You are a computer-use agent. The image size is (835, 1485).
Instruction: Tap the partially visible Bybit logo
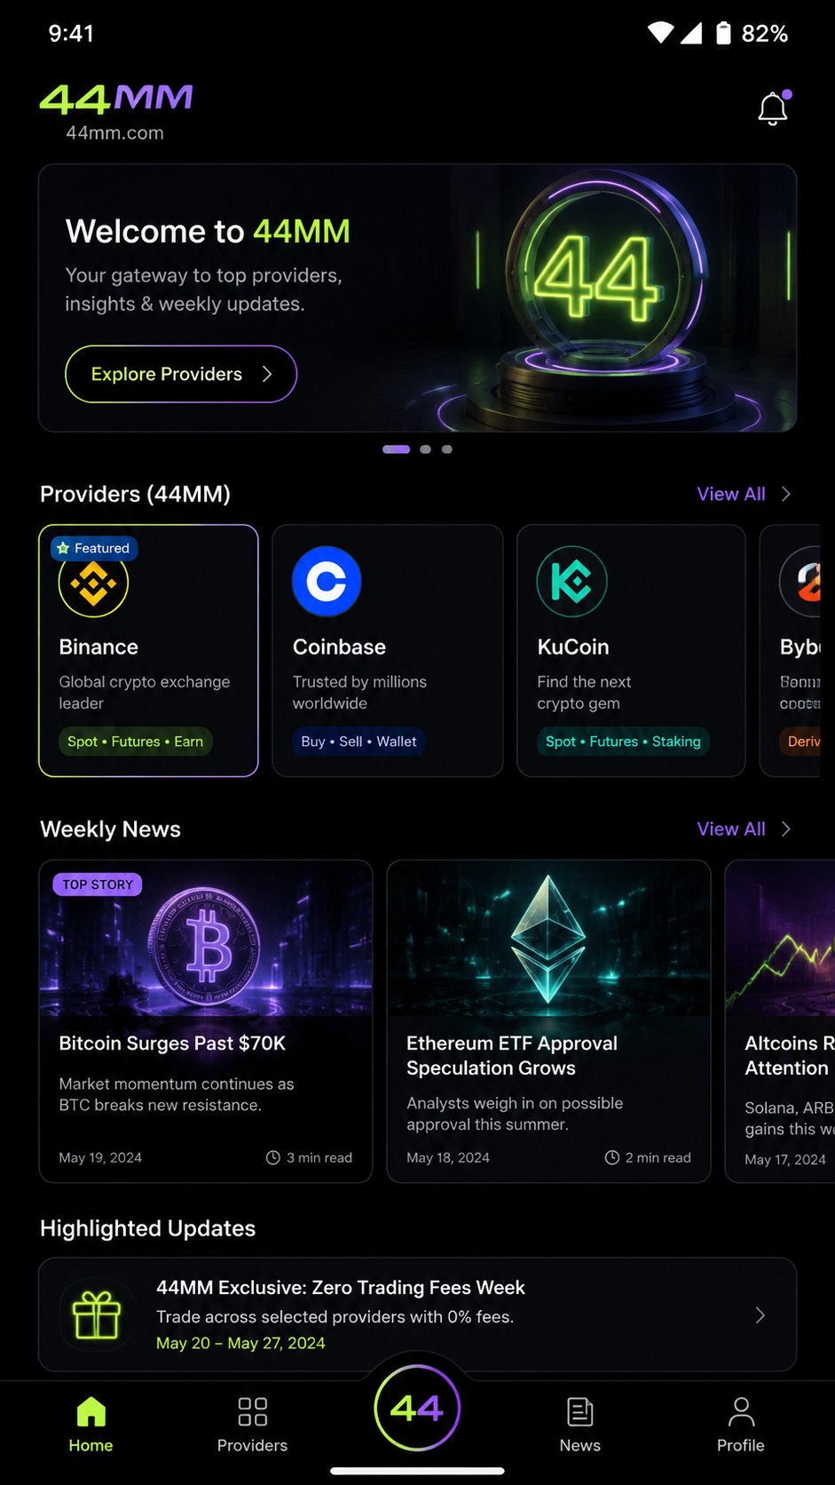(801, 582)
